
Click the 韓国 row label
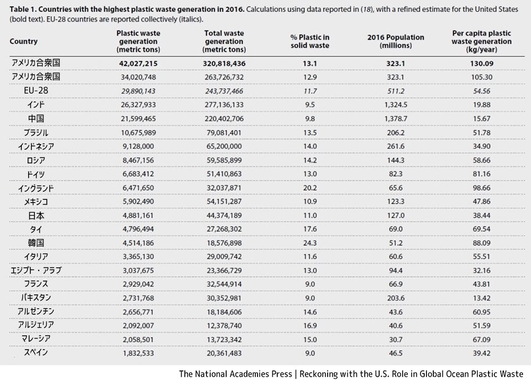point(37,243)
